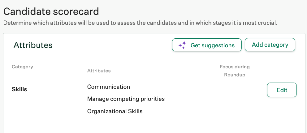Image resolution: width=307 pixels, height=133 pixels.
Task: Click the purple sparkle suggestions icon
Action: pos(182,45)
